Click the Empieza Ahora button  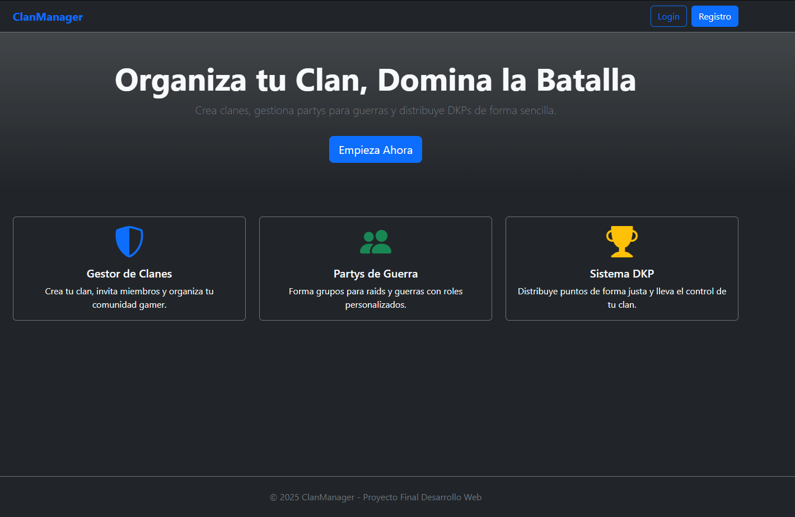click(376, 149)
